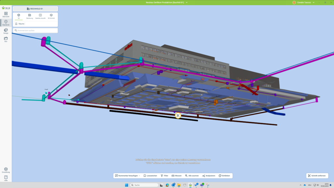Open the Einfärben colorize tool
The image size is (334, 188).
pos(224,176)
